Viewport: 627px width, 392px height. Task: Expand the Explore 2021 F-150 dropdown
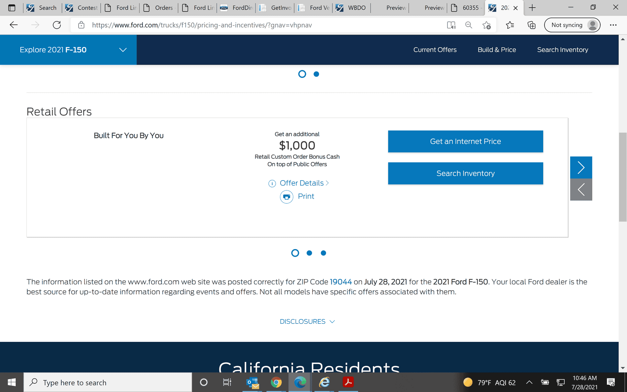[x=68, y=50]
